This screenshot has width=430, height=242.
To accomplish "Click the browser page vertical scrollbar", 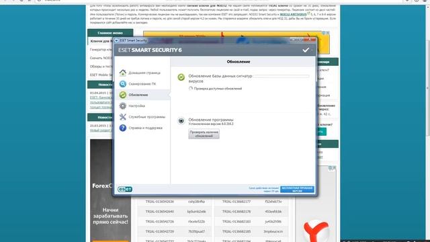I will (427, 88).
